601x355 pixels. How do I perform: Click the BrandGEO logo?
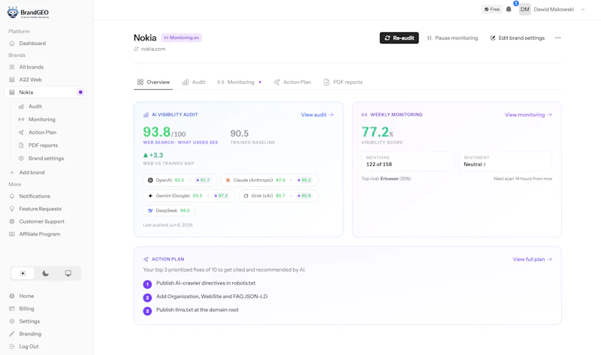pyautogui.click(x=28, y=13)
